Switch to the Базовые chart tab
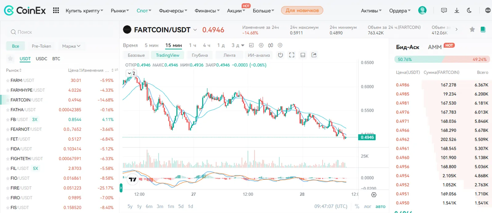The image size is (492, 213). (136, 55)
